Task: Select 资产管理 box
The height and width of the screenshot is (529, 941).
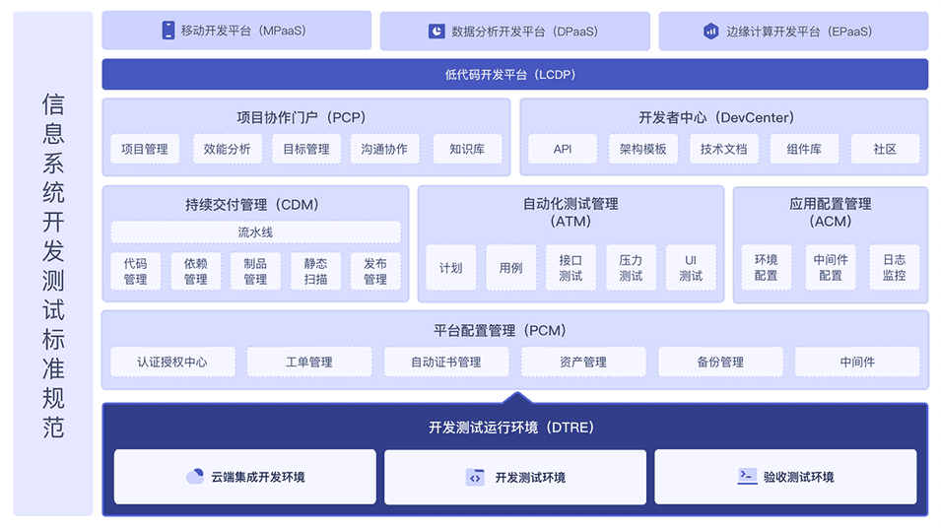Action: 583,362
